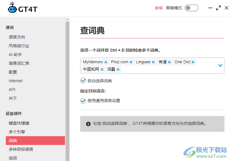Open 多种目标语言 settings page
The image size is (230, 161).
click(21, 149)
